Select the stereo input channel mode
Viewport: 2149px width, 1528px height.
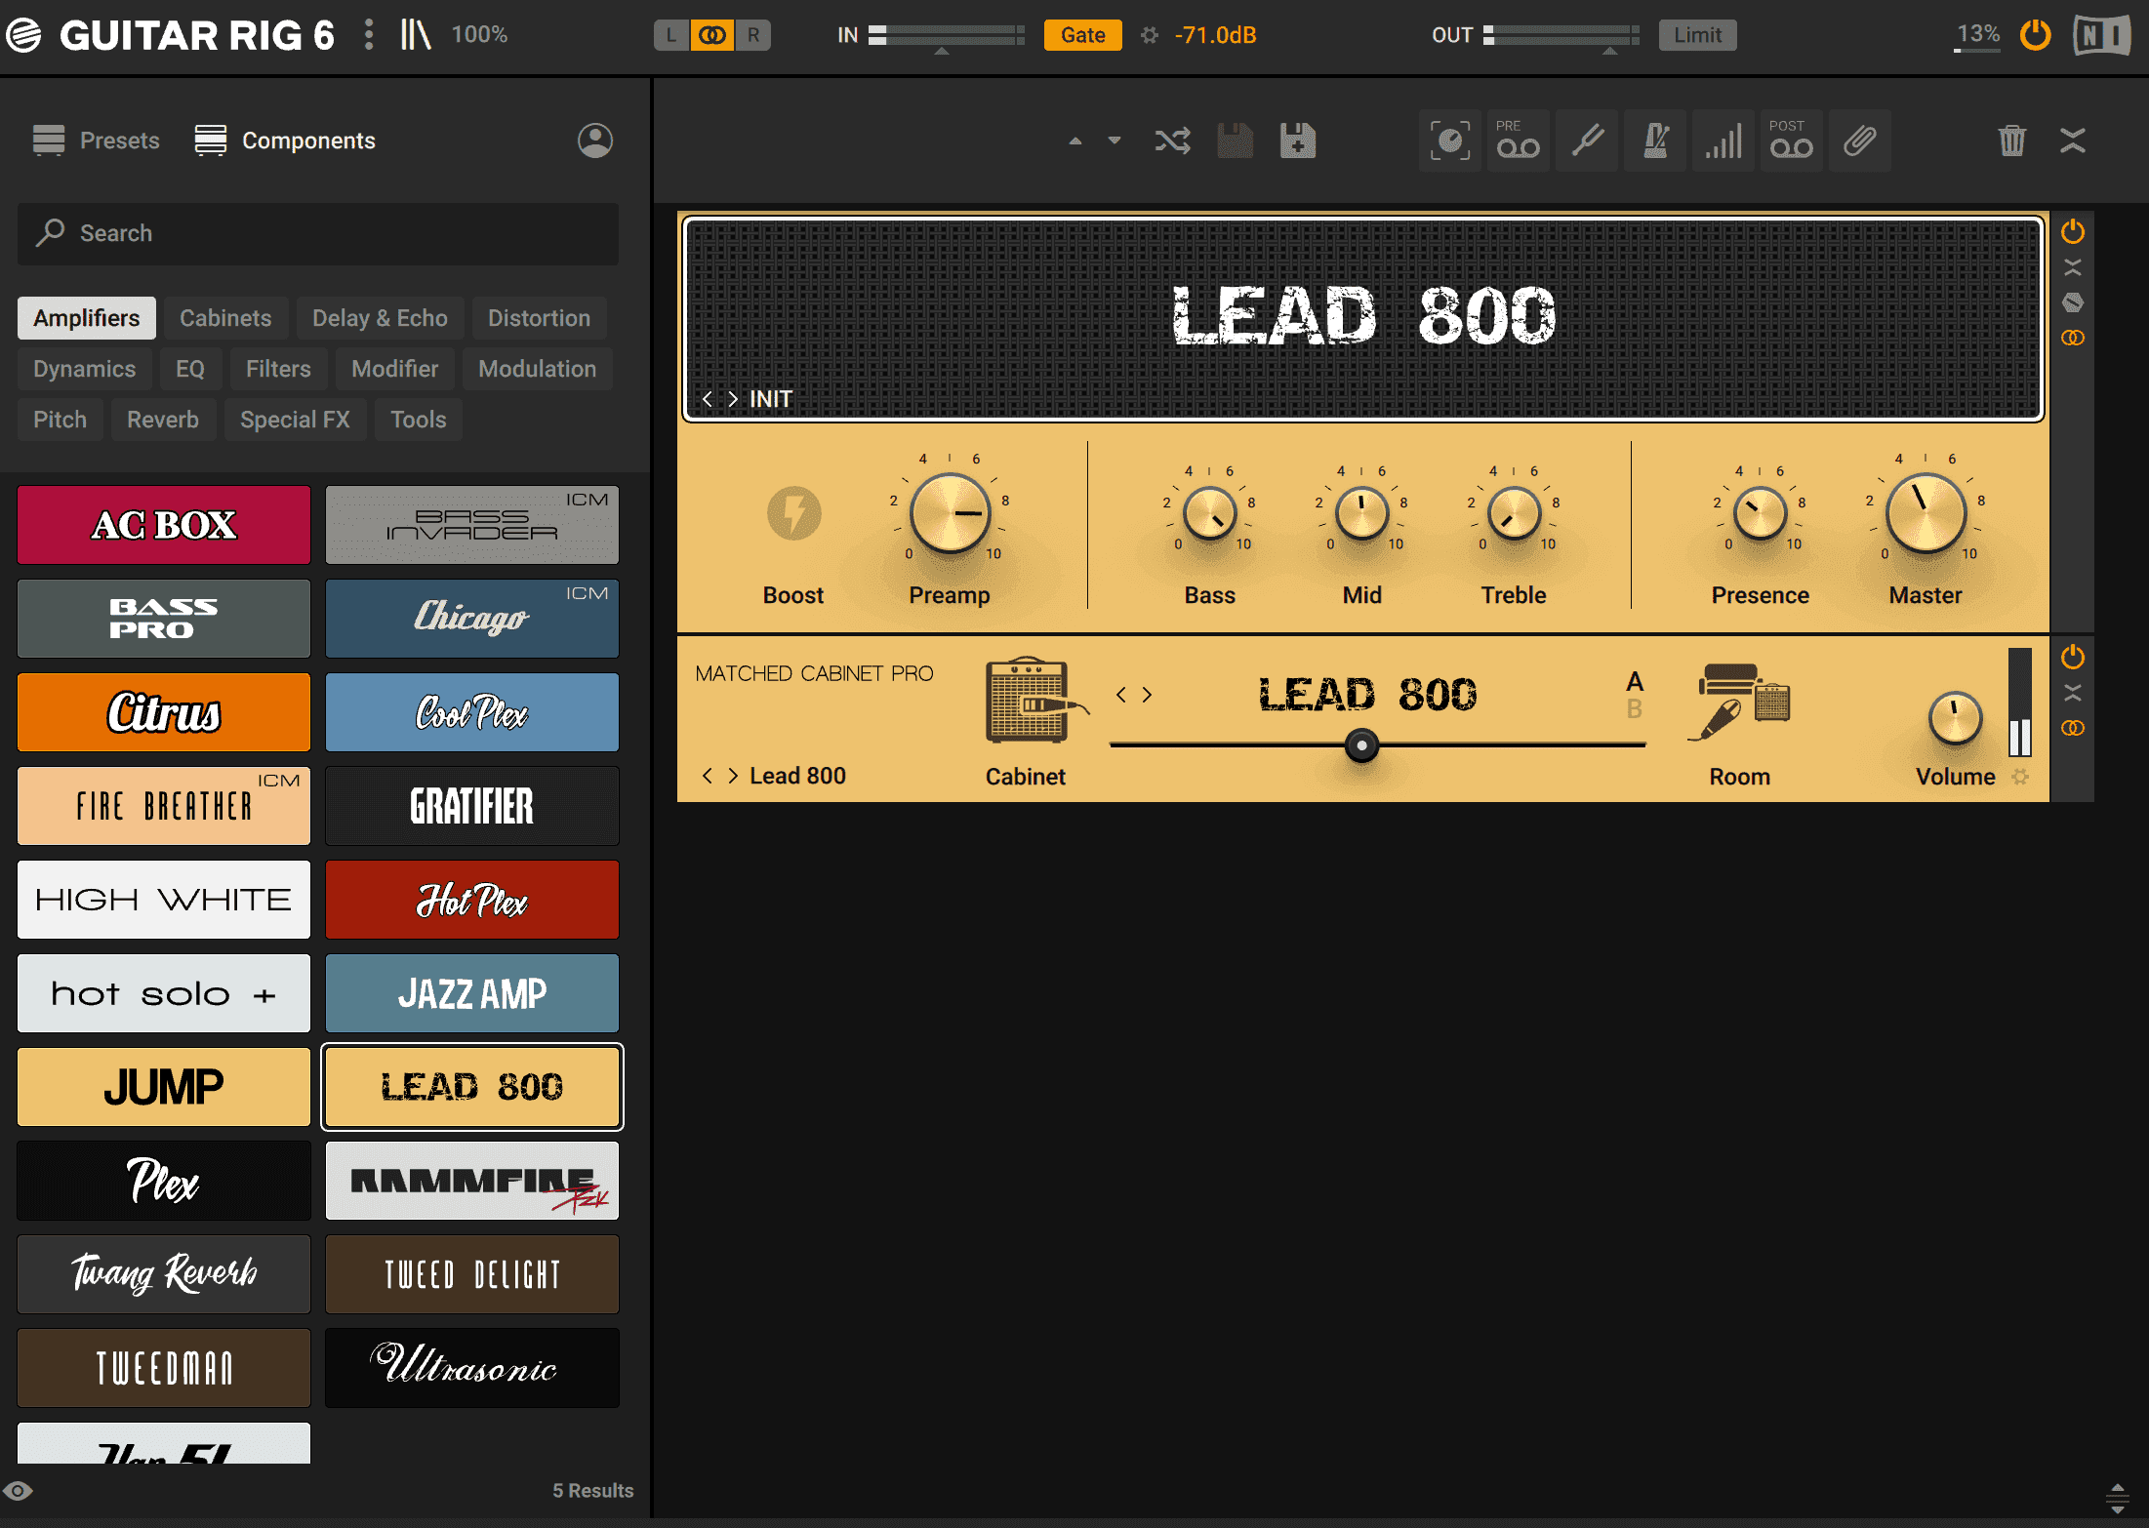point(712,35)
